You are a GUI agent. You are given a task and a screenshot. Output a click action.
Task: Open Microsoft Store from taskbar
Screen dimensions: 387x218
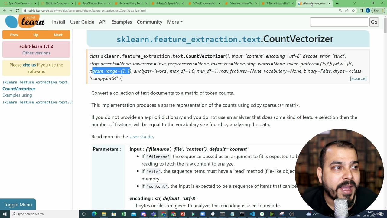(114, 214)
